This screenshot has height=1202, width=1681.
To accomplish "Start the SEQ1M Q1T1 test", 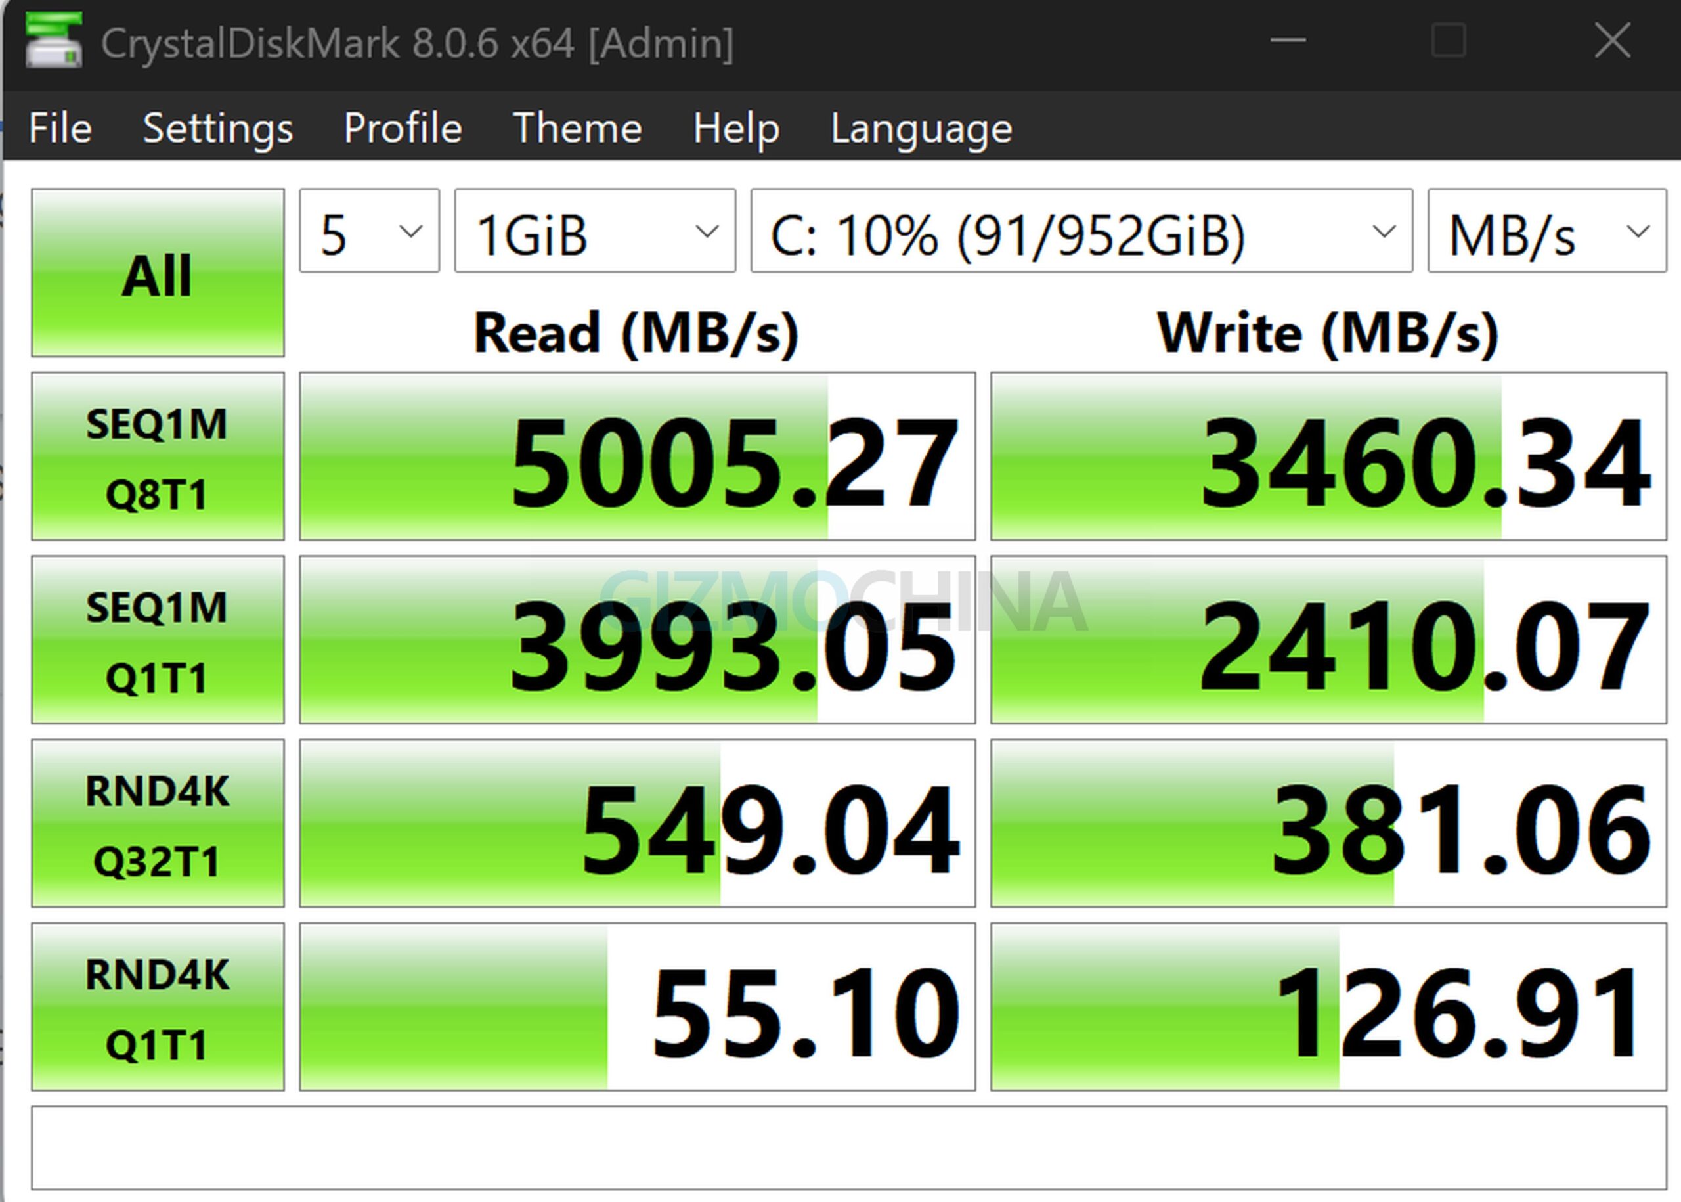I will click(x=158, y=640).
